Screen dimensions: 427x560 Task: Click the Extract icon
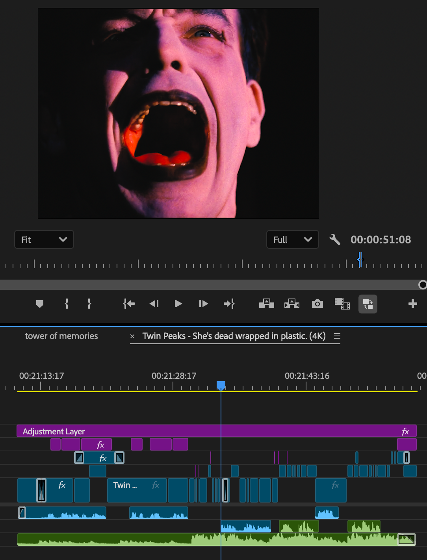point(292,304)
